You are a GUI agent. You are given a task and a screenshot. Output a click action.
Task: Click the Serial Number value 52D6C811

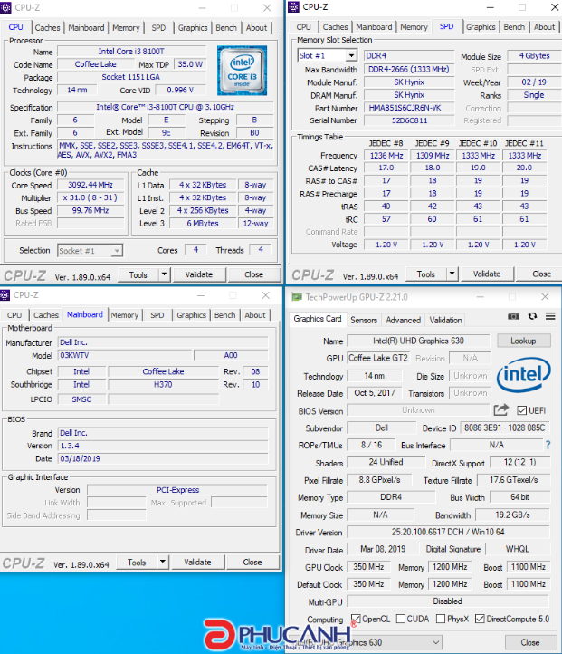[409, 120]
